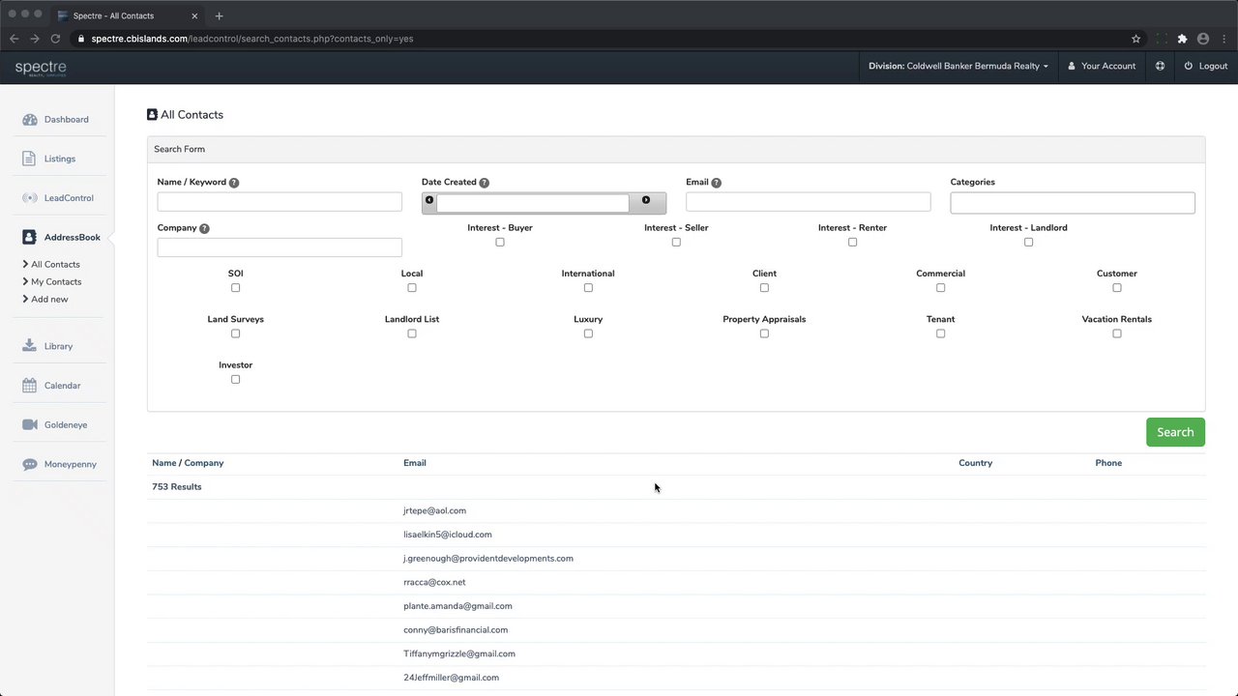Click the Spectre logo
The height and width of the screenshot is (696, 1238).
41,68
